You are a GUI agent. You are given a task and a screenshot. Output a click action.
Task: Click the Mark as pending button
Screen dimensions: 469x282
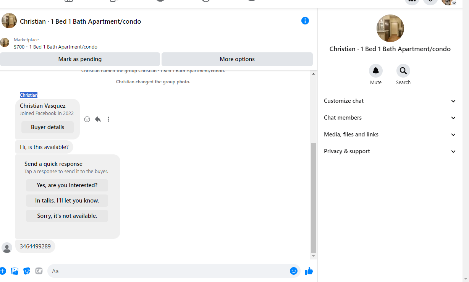click(80, 59)
